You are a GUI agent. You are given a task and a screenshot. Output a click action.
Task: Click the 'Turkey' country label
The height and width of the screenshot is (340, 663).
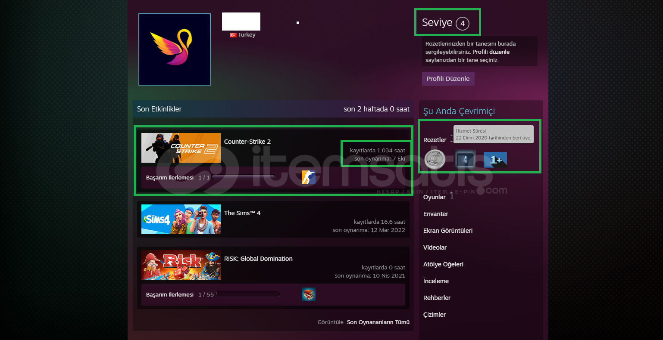coord(247,35)
